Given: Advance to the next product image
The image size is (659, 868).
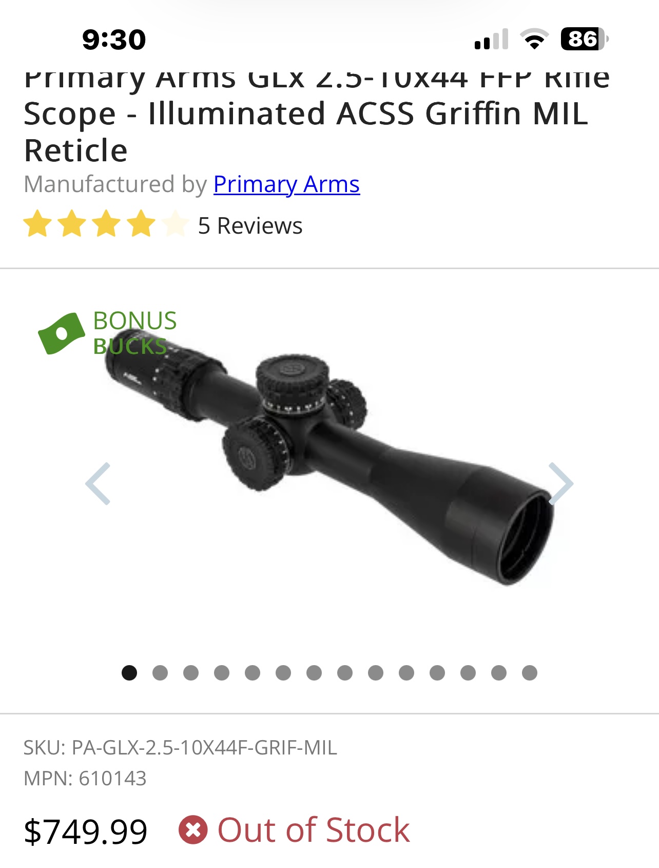Looking at the screenshot, I should click(560, 483).
